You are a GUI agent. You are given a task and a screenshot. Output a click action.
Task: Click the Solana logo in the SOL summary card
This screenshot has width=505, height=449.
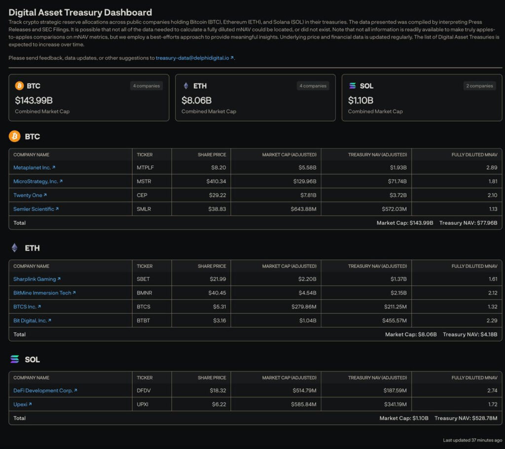pos(353,85)
